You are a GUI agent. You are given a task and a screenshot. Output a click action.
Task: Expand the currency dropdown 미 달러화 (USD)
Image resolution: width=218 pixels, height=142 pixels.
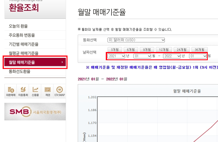tap(136, 40)
